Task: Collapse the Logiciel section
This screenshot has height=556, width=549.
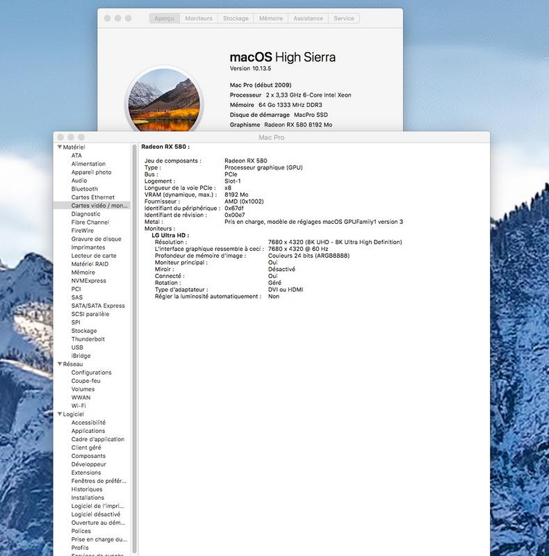Action: coord(60,414)
